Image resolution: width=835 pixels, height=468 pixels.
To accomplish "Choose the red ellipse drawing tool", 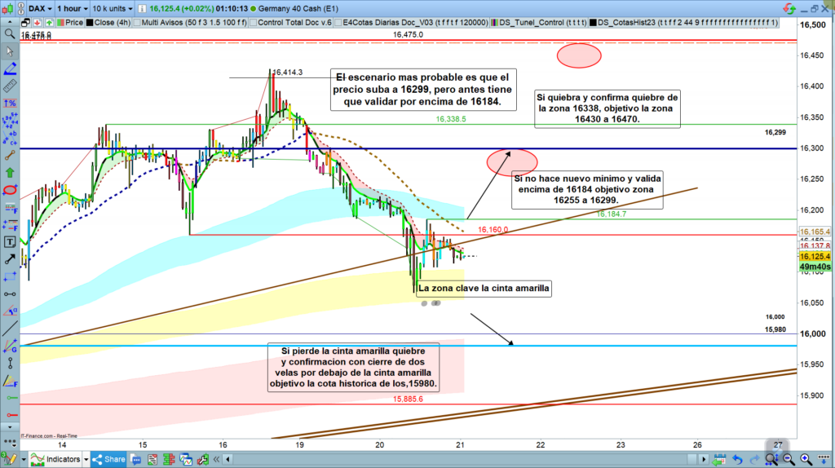I will pyautogui.click(x=10, y=190).
